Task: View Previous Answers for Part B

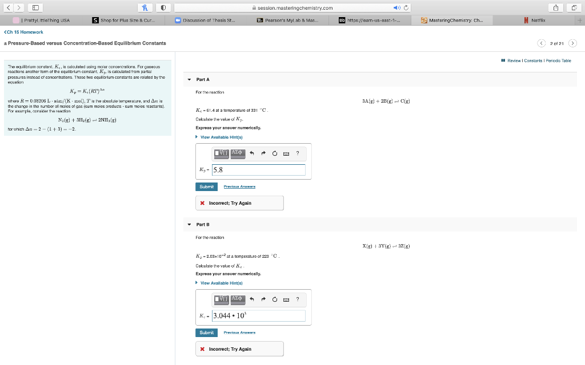Action: [239, 332]
